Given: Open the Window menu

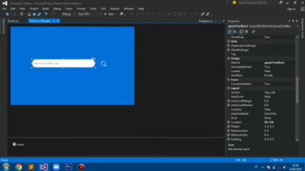Looking at the screenshot, I should pos(129,9).
